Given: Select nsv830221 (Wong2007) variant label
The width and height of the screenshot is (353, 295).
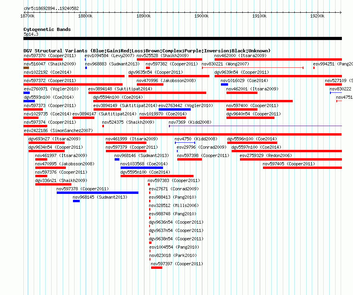Looking at the screenshot, I should [x=225, y=64].
